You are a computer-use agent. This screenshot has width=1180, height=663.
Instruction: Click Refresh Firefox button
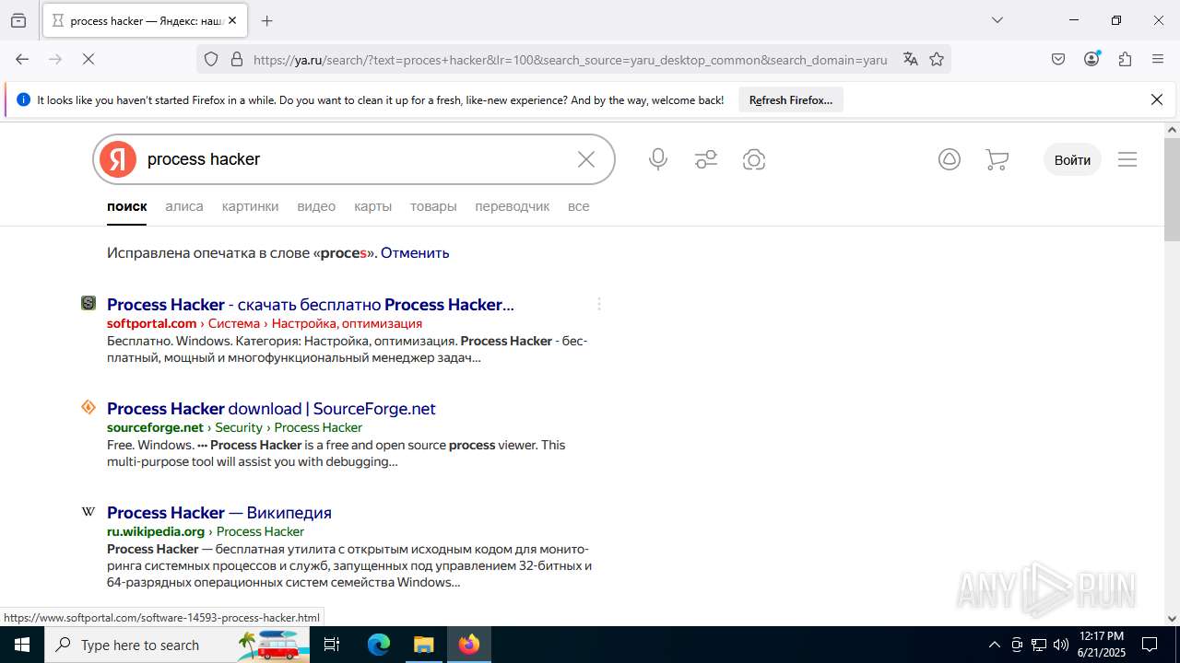pyautogui.click(x=791, y=99)
